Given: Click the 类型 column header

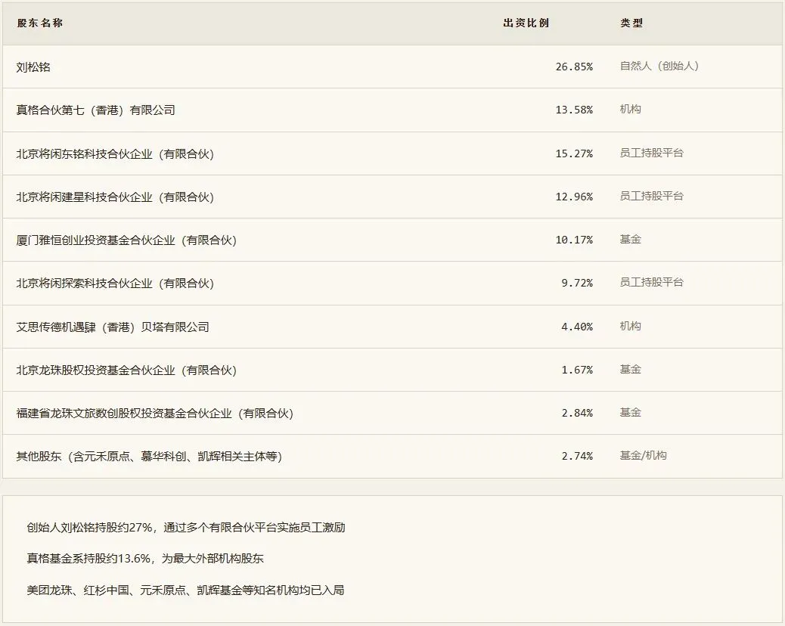Looking at the screenshot, I should click(631, 23).
